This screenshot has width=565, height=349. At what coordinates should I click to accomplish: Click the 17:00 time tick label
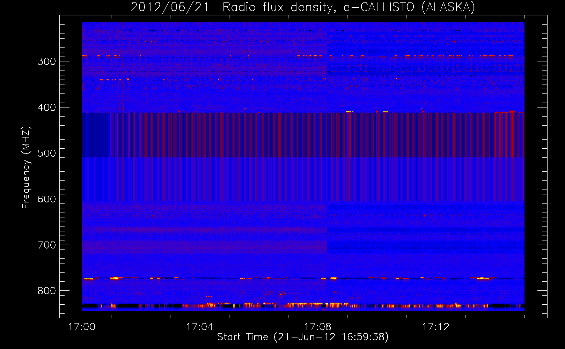[x=82, y=327]
